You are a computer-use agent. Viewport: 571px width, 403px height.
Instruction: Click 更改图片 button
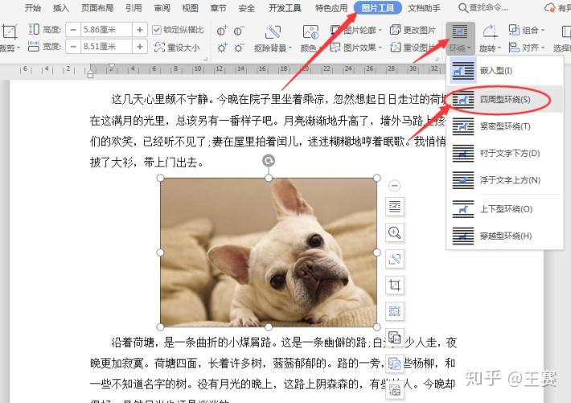413,30
